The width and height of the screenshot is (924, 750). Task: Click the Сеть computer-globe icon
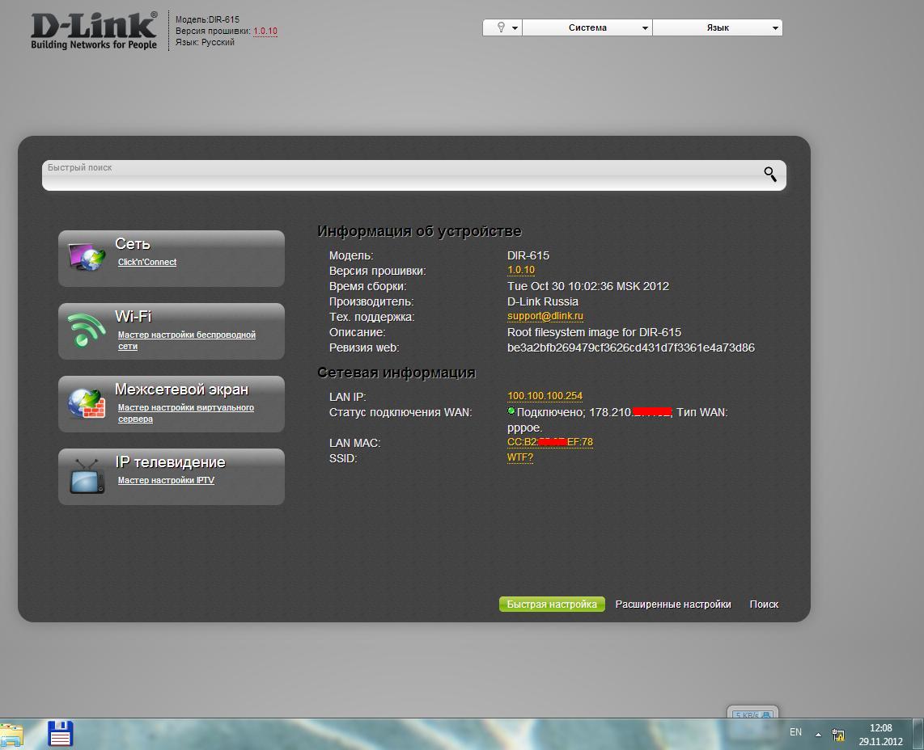point(87,257)
